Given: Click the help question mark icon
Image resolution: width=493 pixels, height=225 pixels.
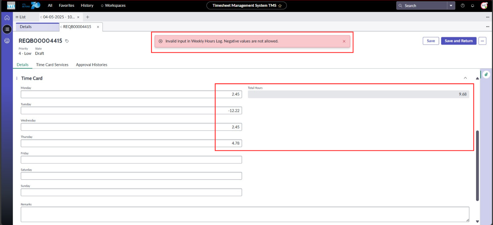Looking at the screenshot, I should point(462,6).
